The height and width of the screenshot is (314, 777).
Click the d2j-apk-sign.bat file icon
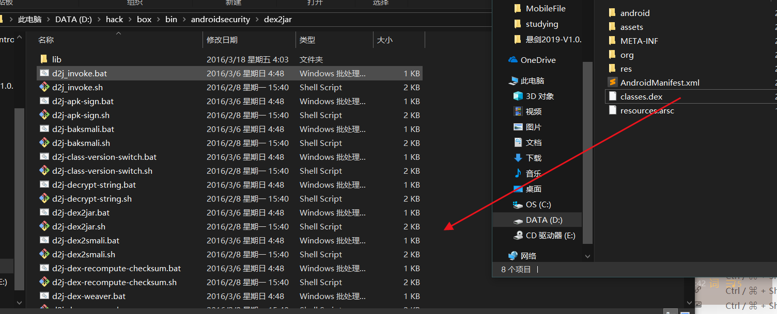44,101
